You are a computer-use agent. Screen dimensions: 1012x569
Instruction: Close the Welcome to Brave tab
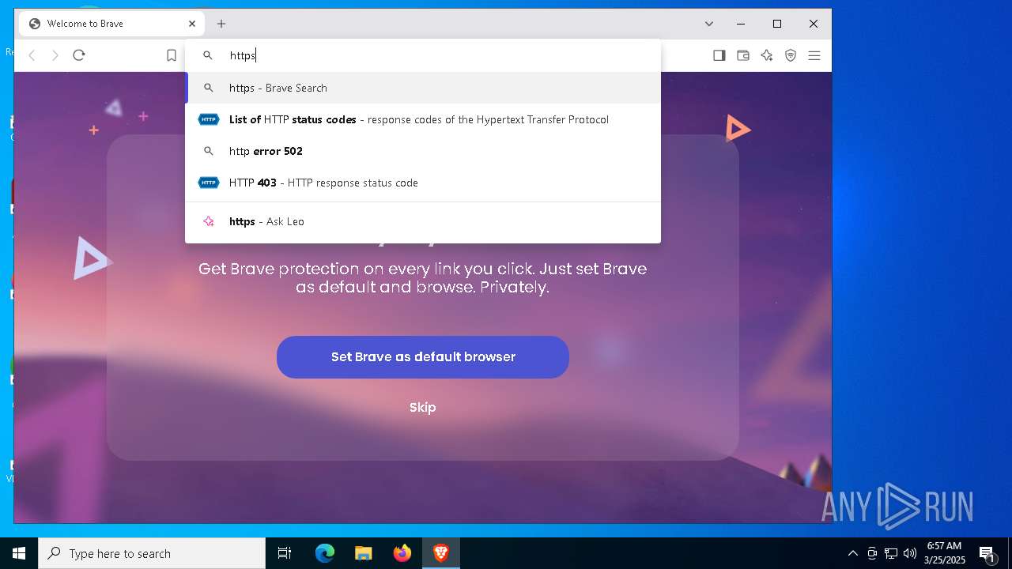pyautogui.click(x=192, y=24)
